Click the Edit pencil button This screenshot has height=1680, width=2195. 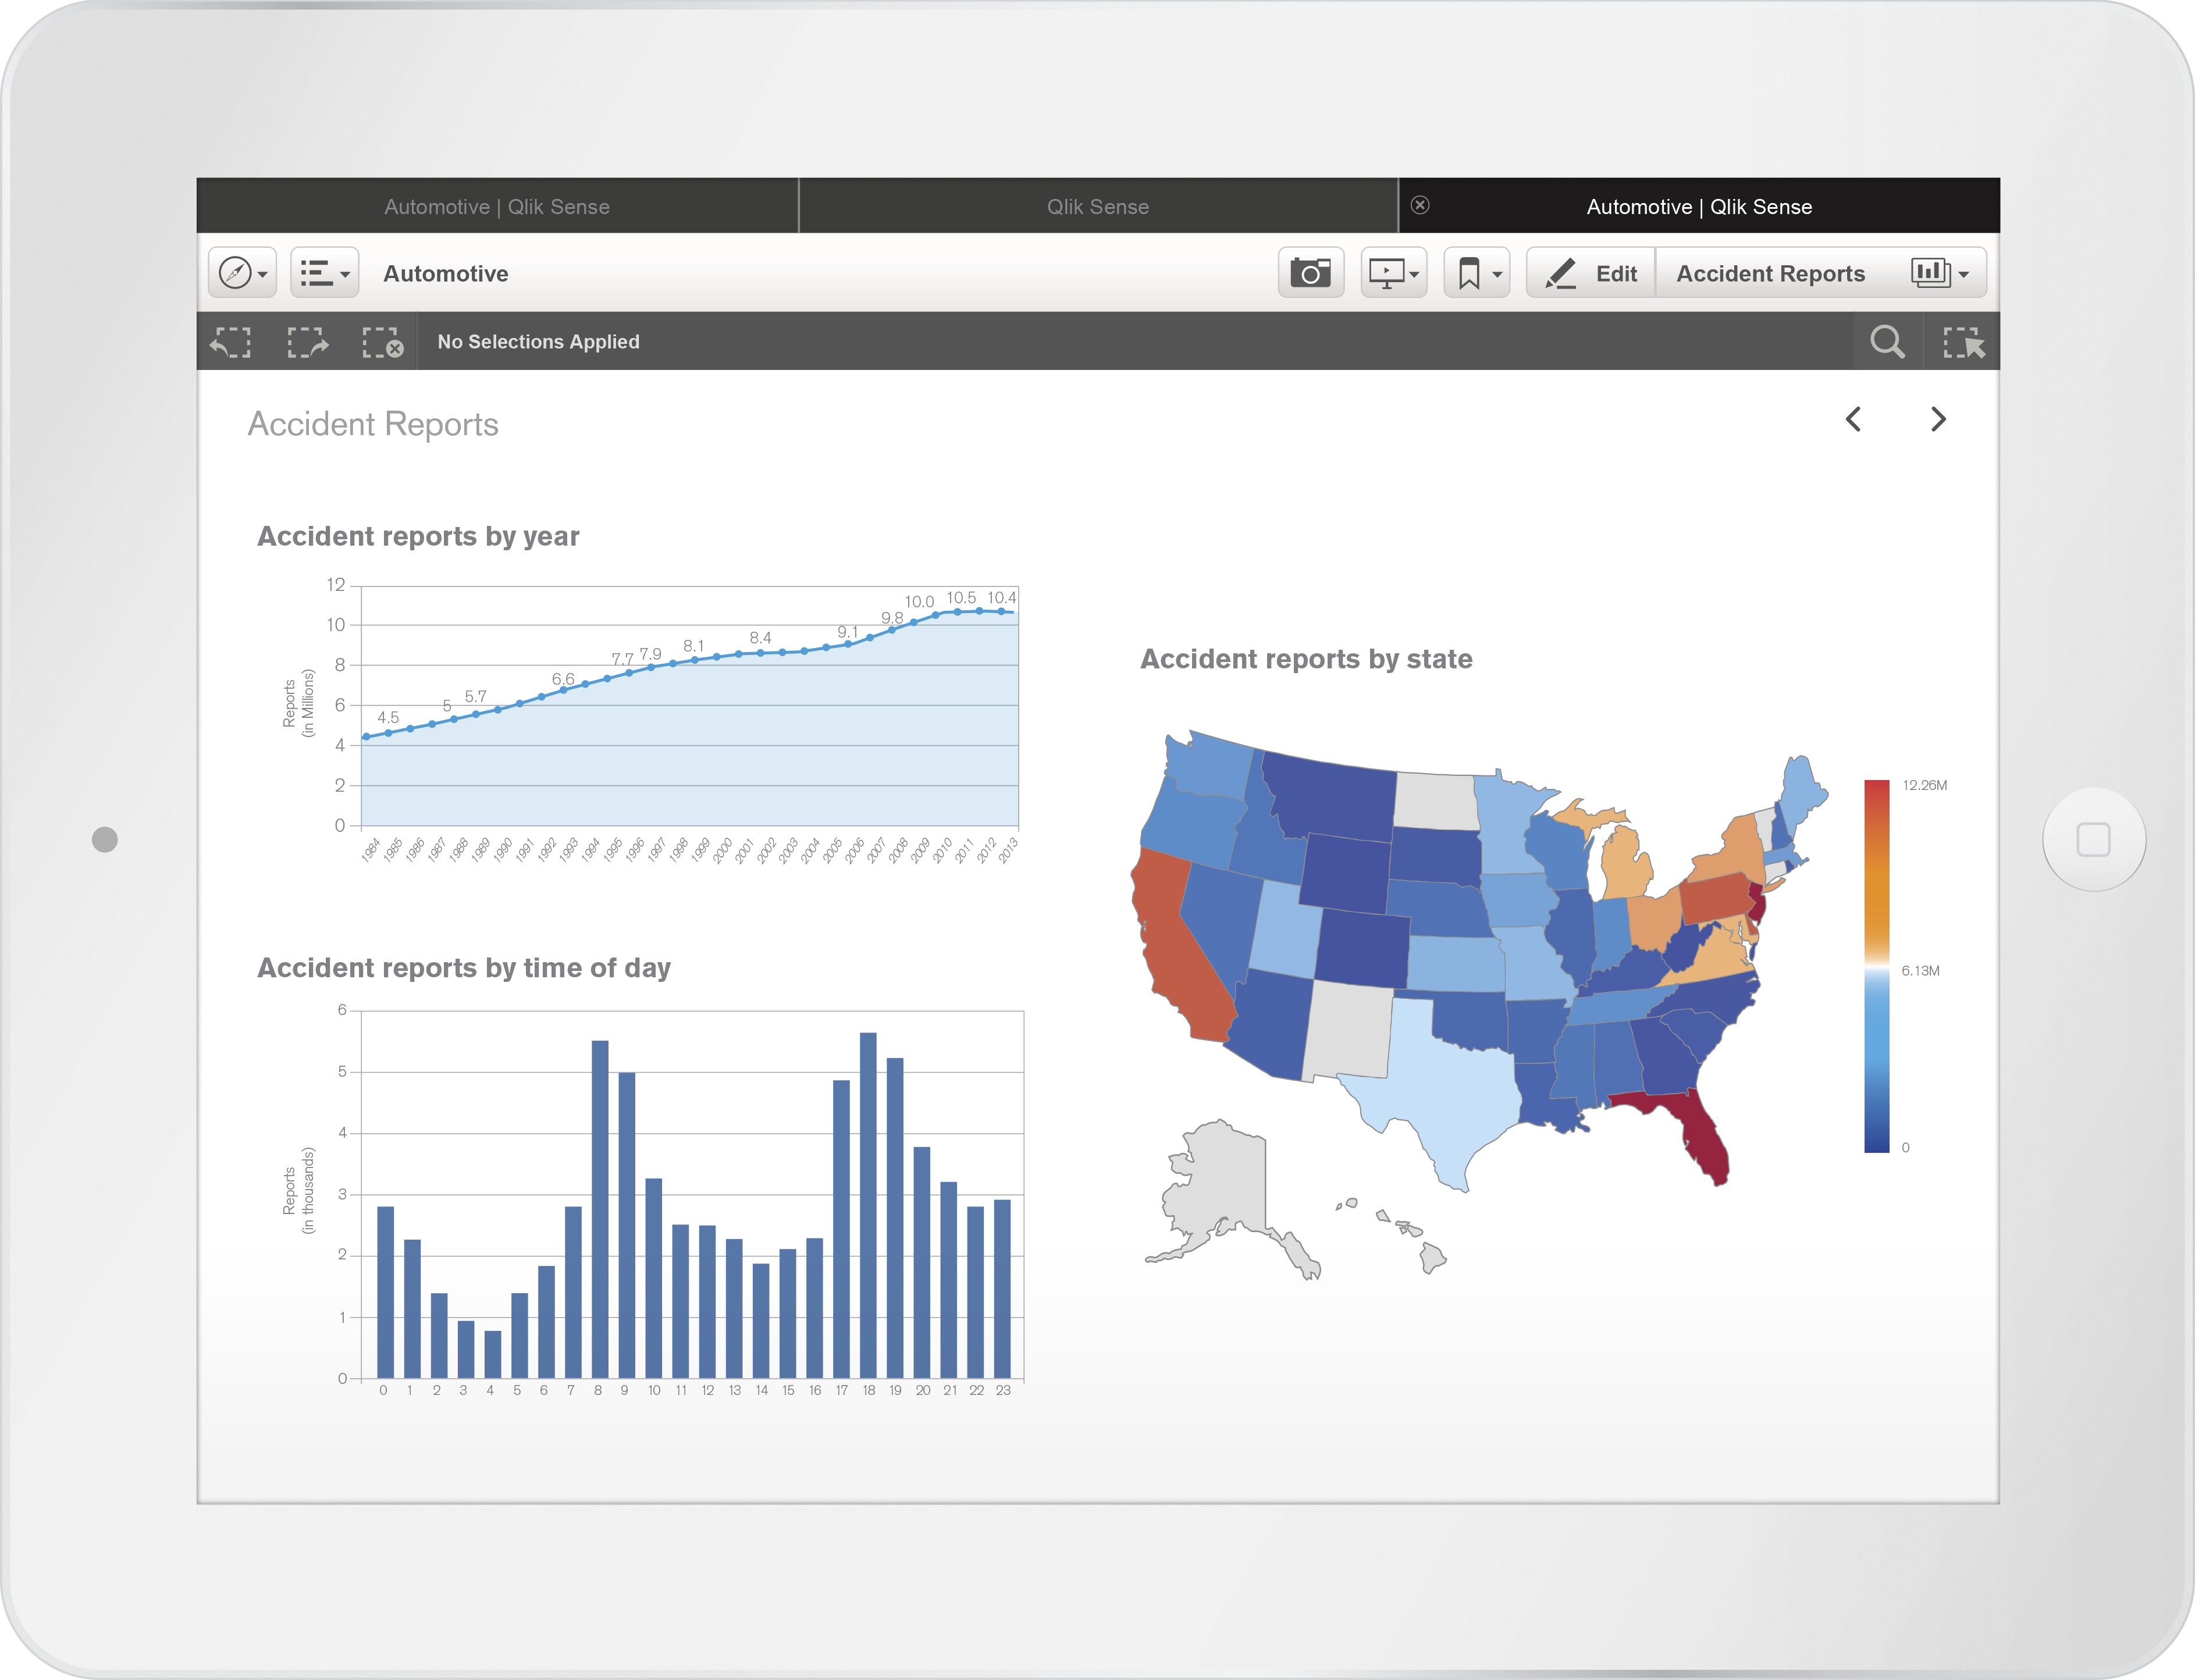click(x=1591, y=273)
